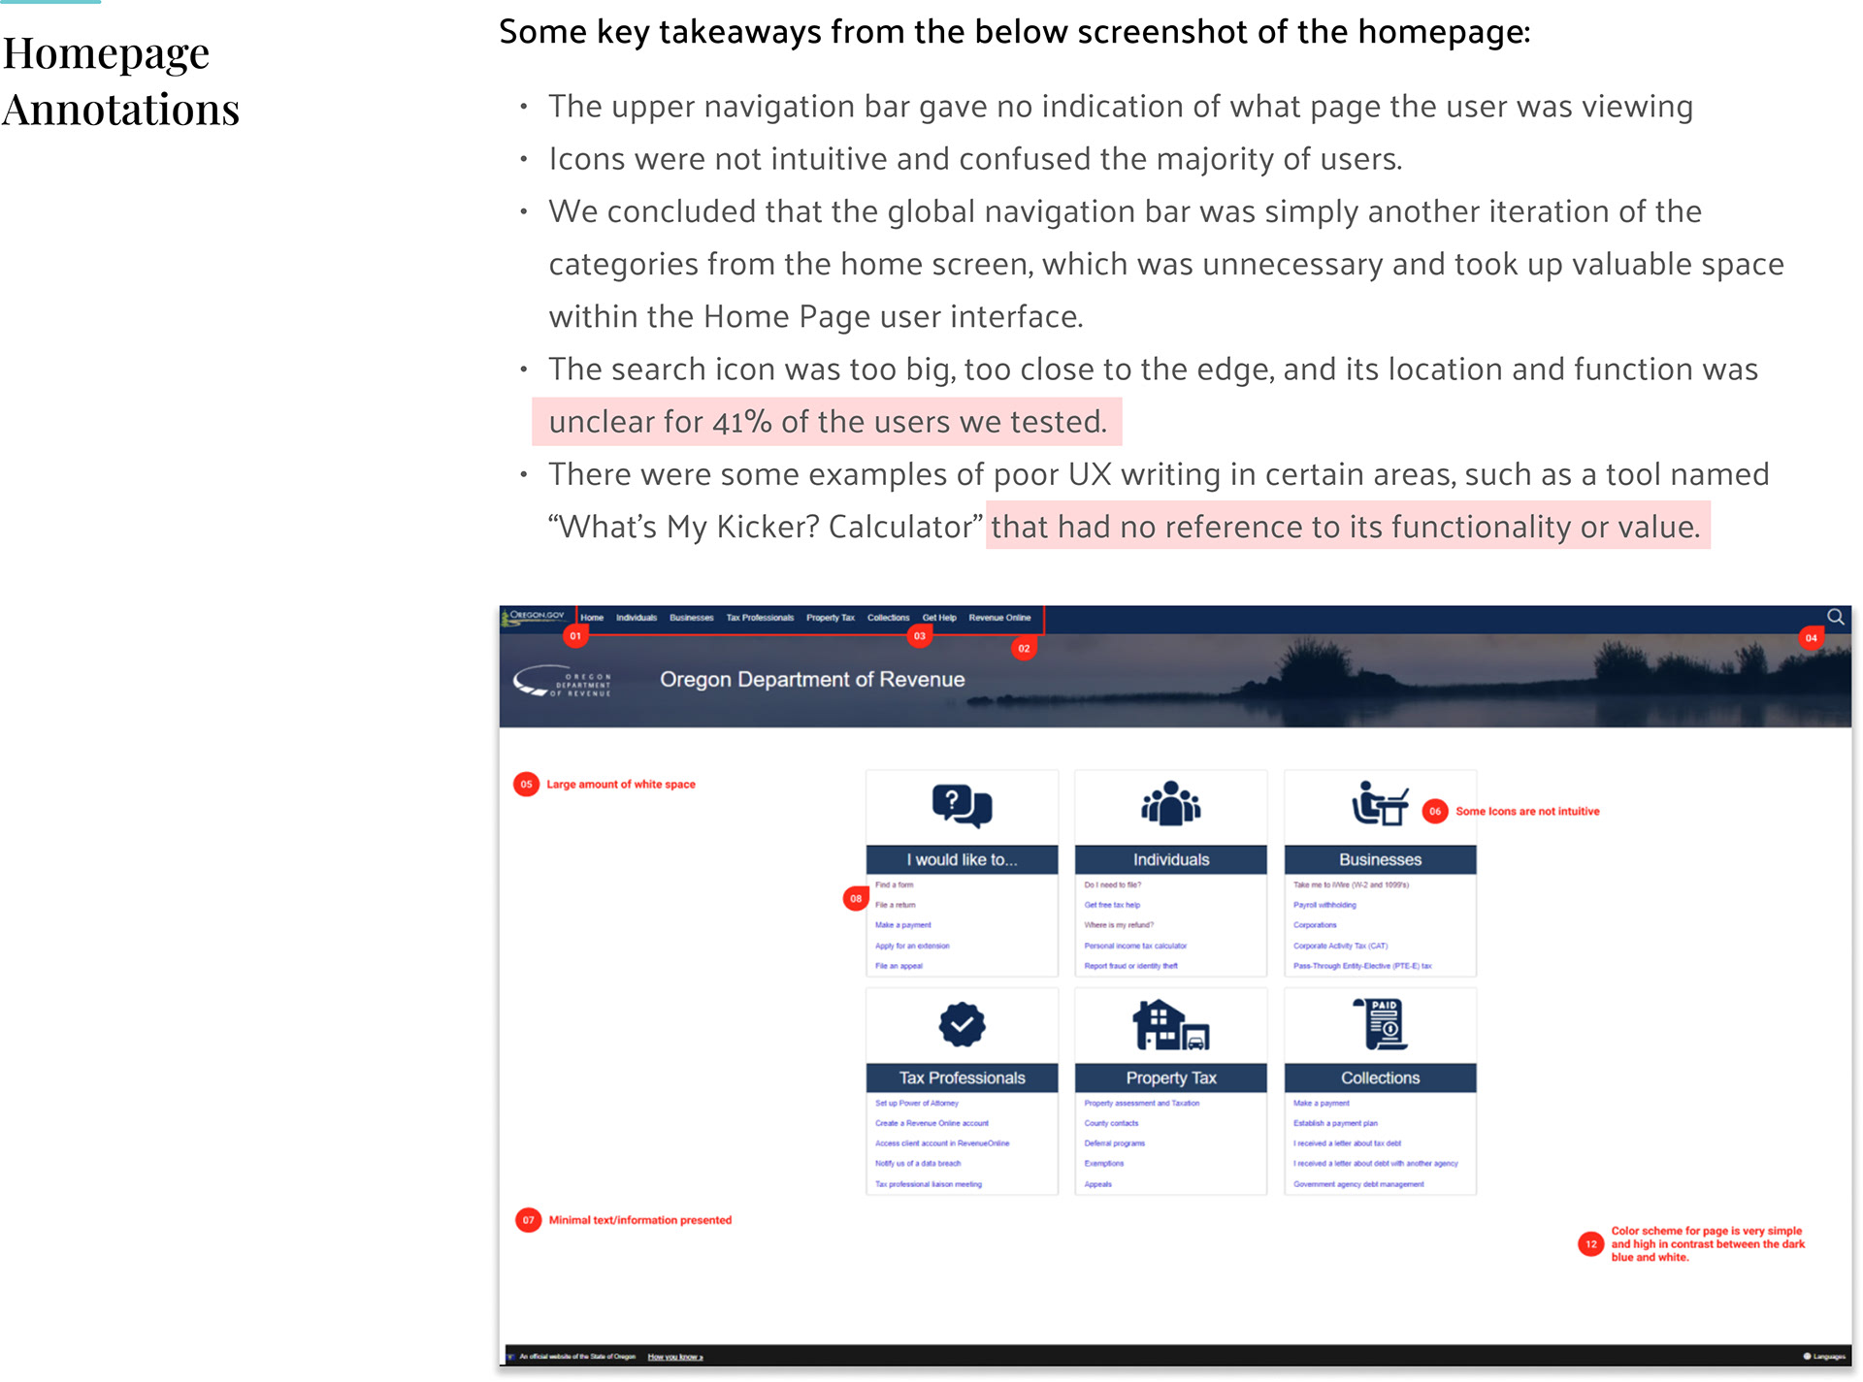
Task: Open the Home navigation item
Action: tap(592, 618)
